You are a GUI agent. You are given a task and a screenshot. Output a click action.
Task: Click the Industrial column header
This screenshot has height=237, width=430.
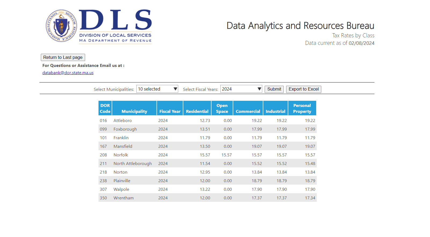tap(275, 111)
